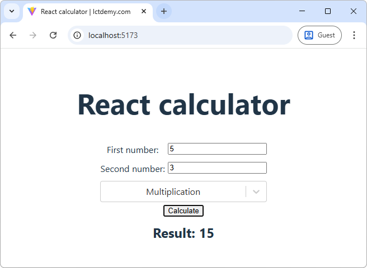Click the chevron in the operation select
This screenshot has height=268, width=367.
point(256,192)
